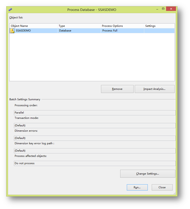Click the resize grip in the dialog corner
Viewport: 190px width, 209px height.
174,193
